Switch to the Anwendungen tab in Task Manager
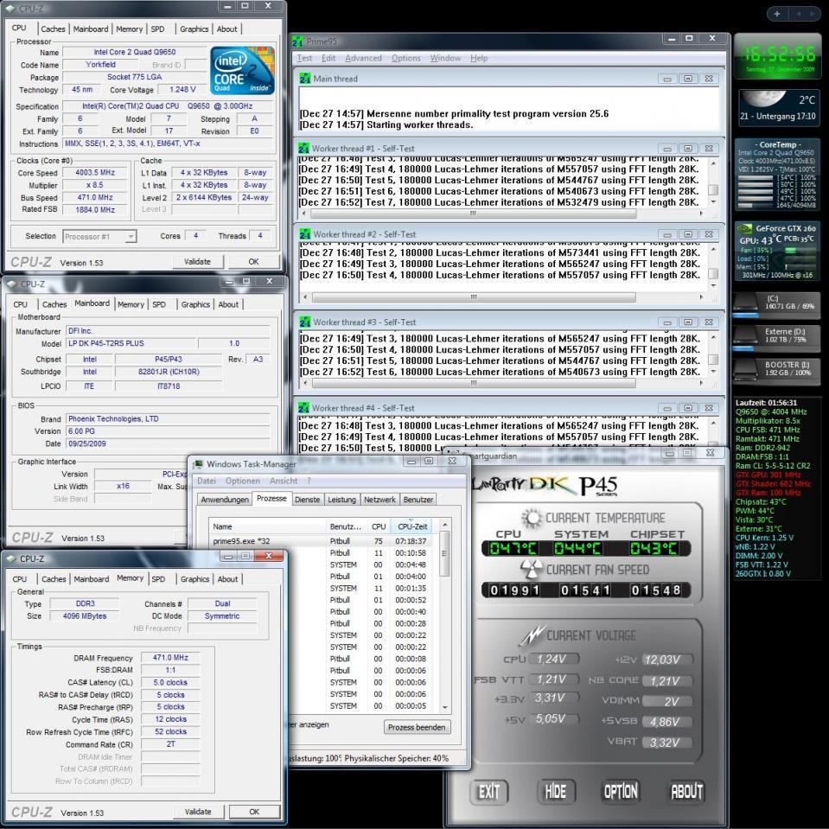 [225, 499]
